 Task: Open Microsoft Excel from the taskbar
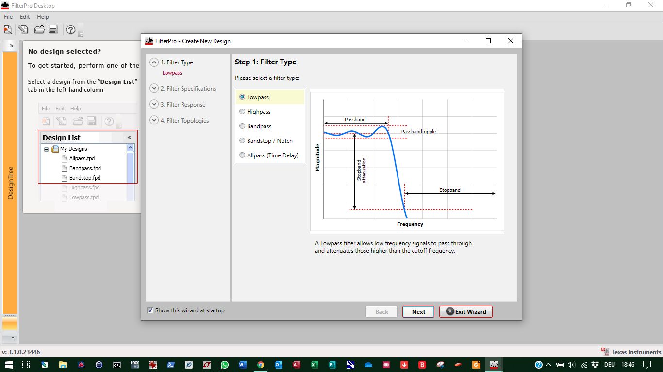point(315,365)
